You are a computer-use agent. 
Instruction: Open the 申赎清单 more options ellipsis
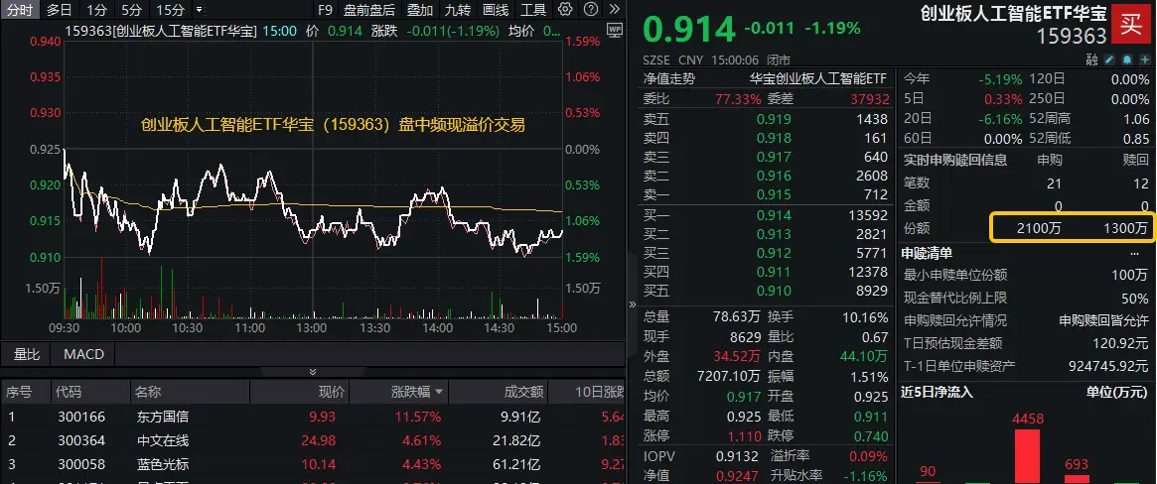(x=1134, y=254)
